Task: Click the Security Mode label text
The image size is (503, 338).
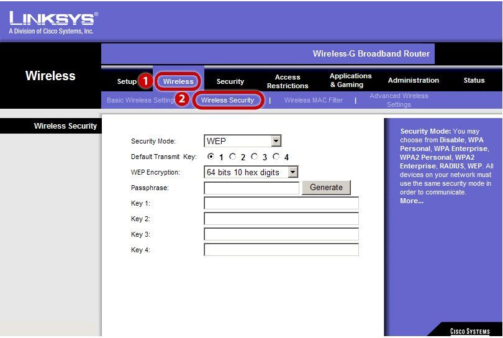Action: 153,141
